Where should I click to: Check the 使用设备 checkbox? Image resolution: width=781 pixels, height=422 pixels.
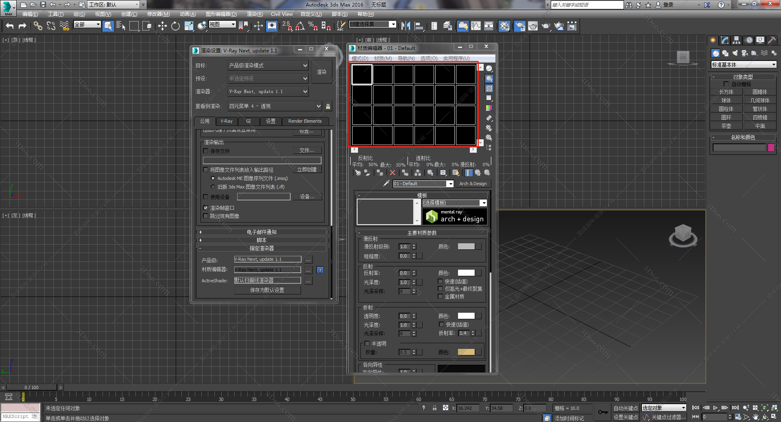click(206, 197)
